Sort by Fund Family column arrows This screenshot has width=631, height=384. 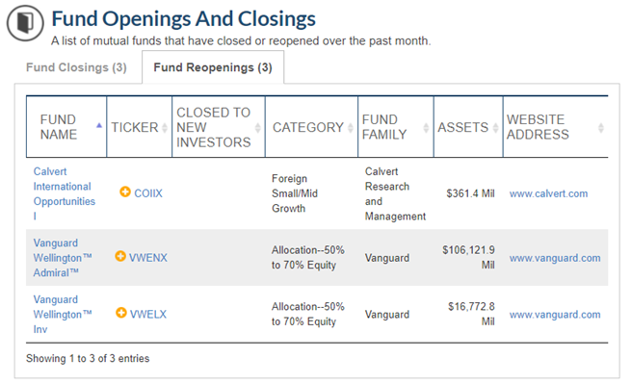coord(426,127)
